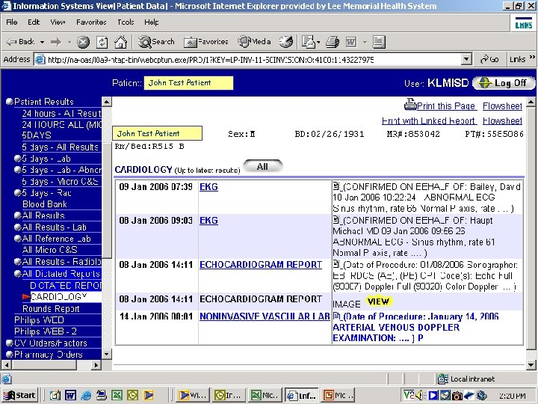This screenshot has width=538, height=404.
Task: Select All Micro C&S in sidebar
Action: coord(50,250)
